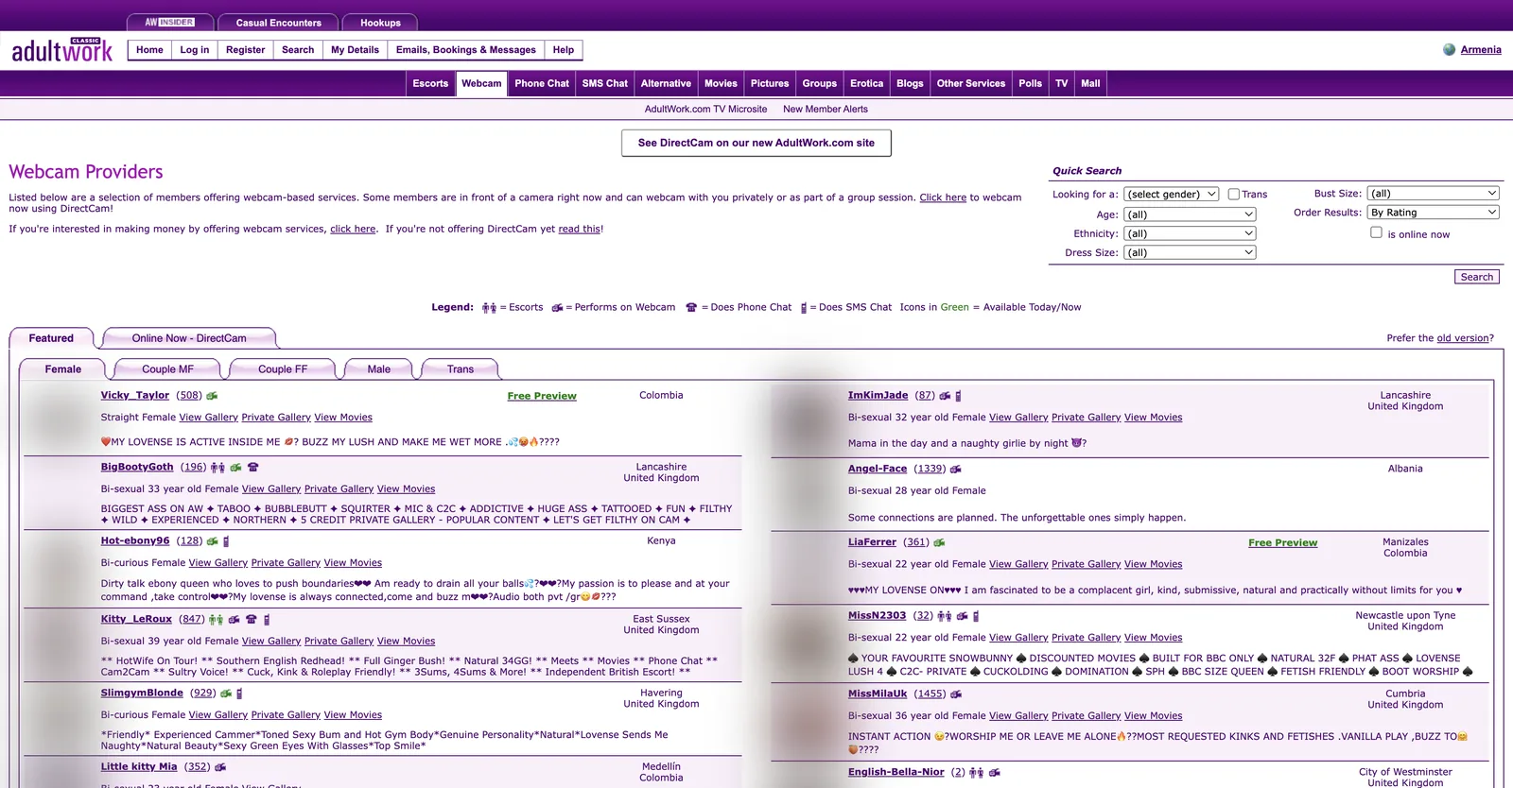Select the Female tab
Image resolution: width=1513 pixels, height=788 pixels.
coord(63,369)
